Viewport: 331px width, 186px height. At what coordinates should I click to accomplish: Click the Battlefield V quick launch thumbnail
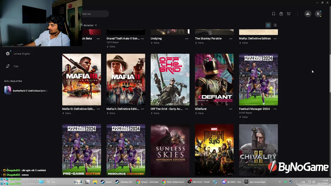(8, 90)
